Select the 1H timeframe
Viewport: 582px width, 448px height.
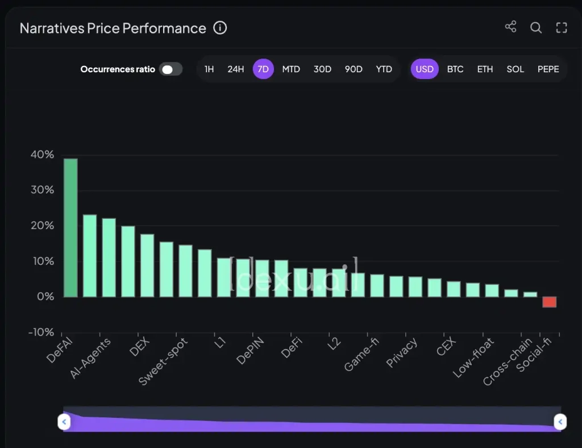(209, 69)
